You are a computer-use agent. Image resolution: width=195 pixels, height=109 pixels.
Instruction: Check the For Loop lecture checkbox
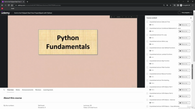tap(147, 35)
